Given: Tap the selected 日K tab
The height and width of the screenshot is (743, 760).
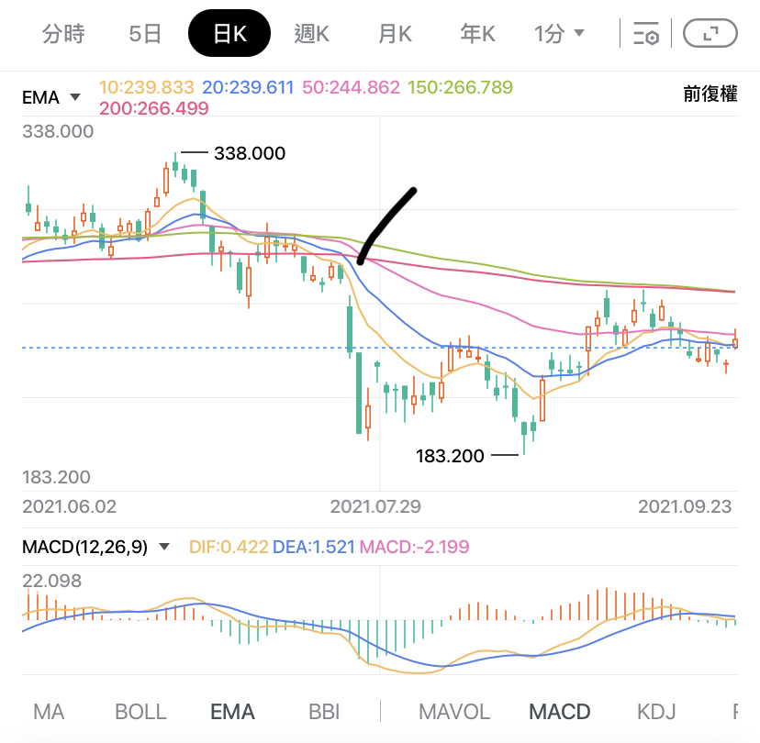Looking at the screenshot, I should (x=229, y=35).
